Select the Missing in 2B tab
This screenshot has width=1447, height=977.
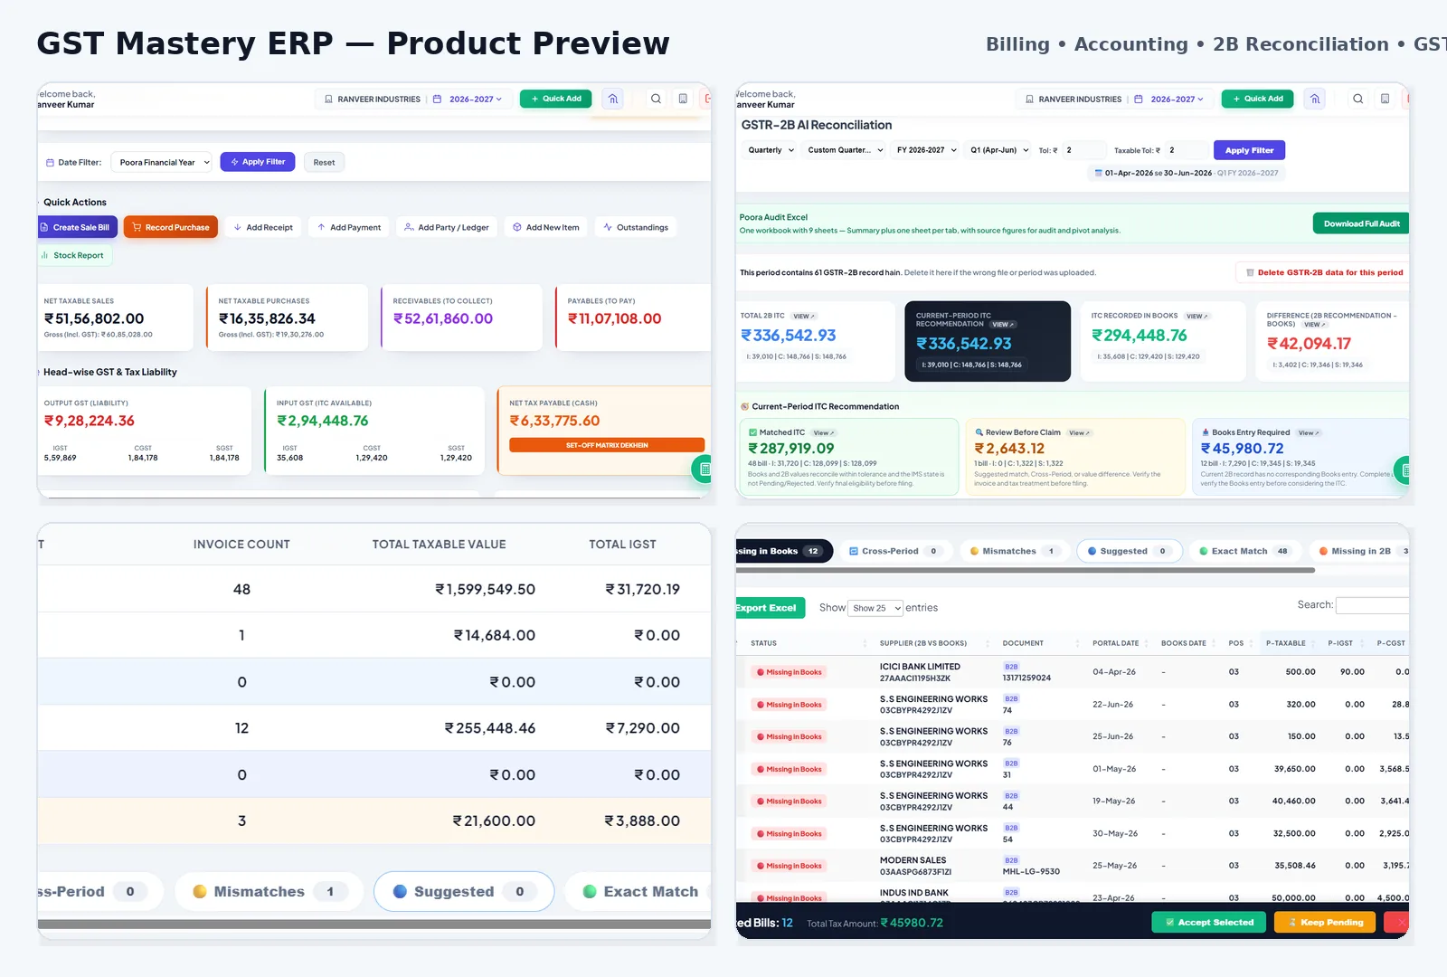tap(1361, 551)
